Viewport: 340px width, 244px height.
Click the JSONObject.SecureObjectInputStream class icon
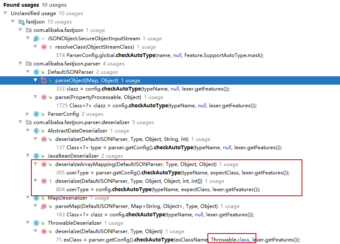click(x=36, y=39)
